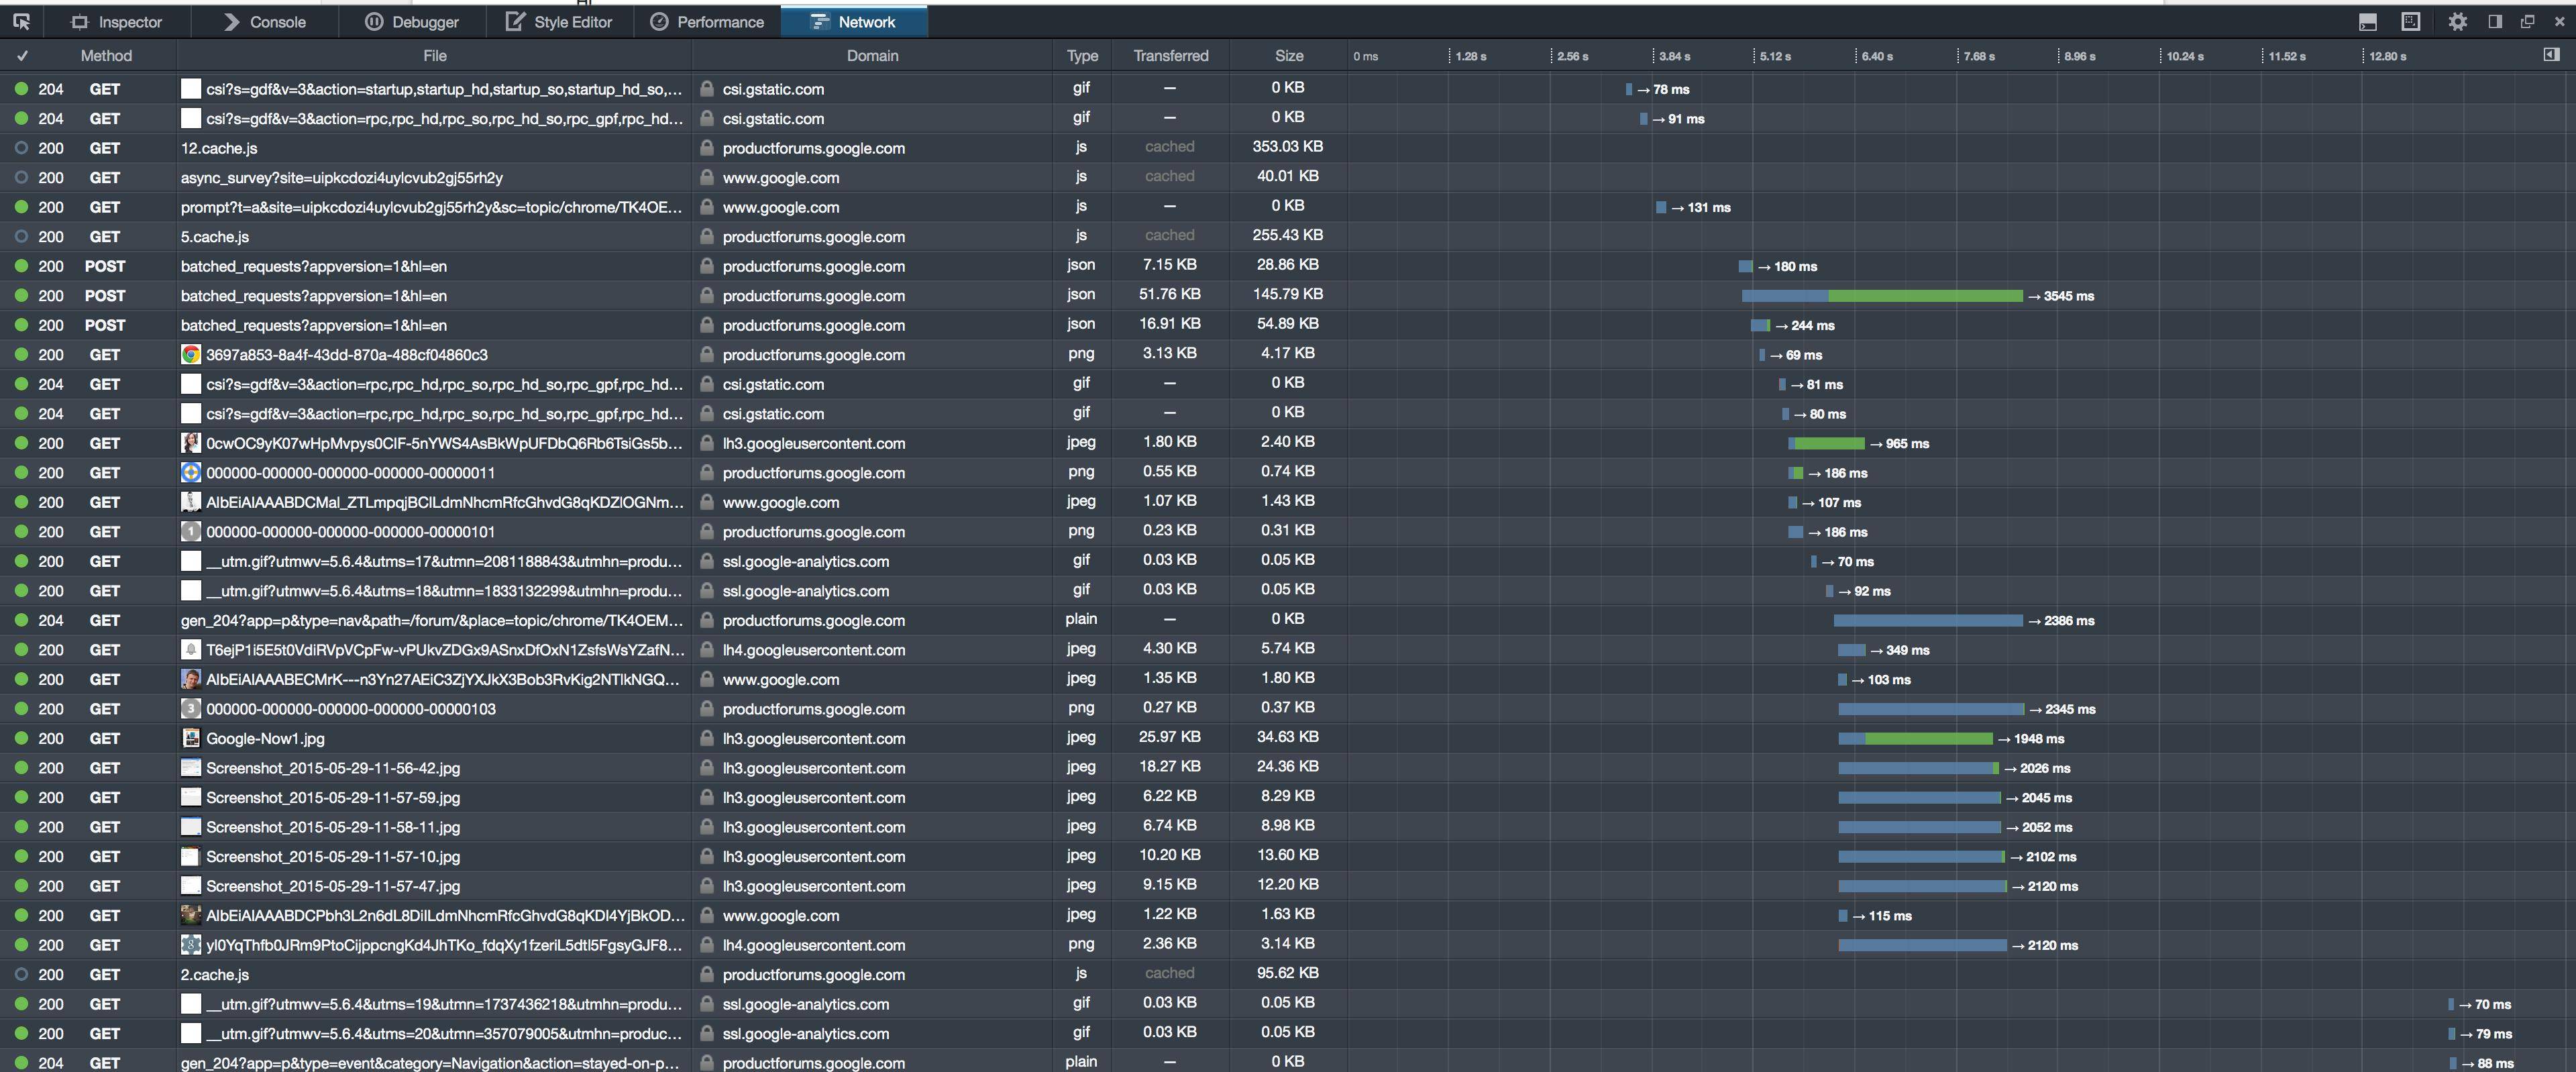Click the 12.80 s timeline tick label
Screen dimensions: 2576x1072
2388,56
